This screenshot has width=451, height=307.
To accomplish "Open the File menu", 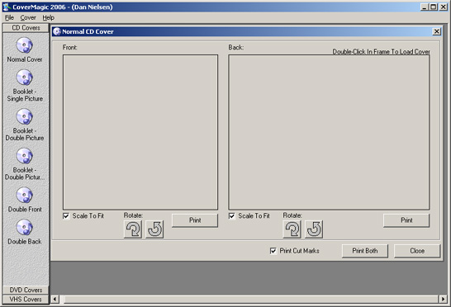I will click(x=9, y=18).
